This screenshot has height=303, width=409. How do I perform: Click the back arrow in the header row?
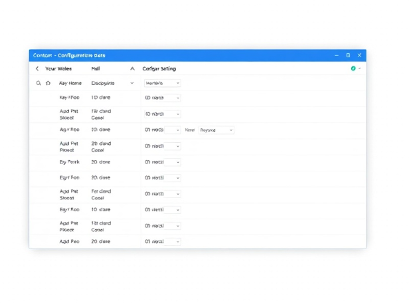37,68
